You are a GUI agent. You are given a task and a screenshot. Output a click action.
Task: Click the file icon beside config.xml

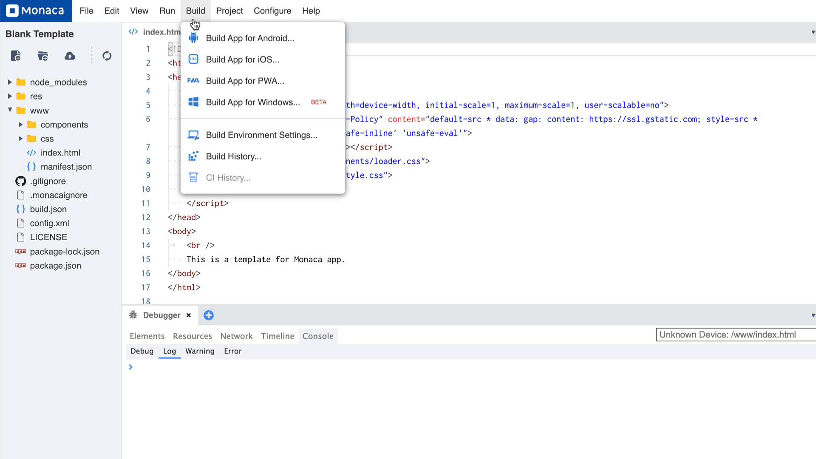(20, 223)
